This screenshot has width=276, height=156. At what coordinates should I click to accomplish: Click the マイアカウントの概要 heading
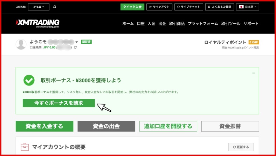(59, 147)
